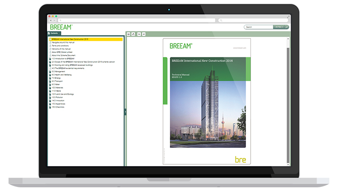Click the 13.0 Pollution book icon
The image size is (337, 190).
(50, 97)
